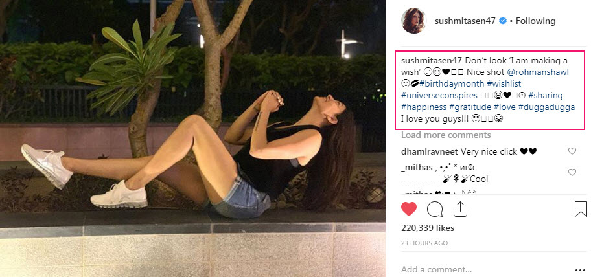Open the comment speech bubble icon
591x277 pixels.
pyautogui.click(x=434, y=209)
